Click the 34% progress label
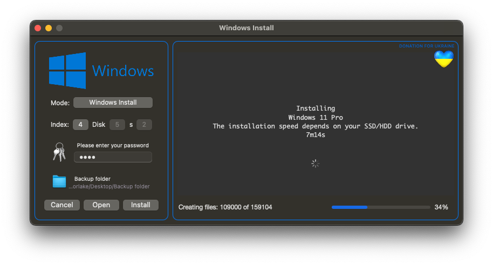 [441, 207]
